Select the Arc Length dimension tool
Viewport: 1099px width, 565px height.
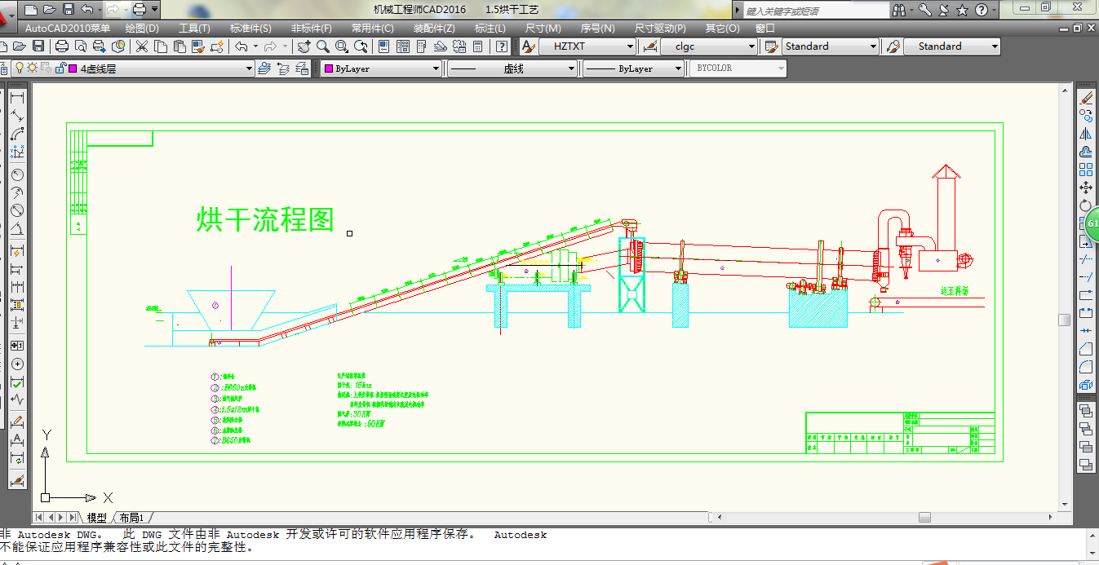click(17, 135)
